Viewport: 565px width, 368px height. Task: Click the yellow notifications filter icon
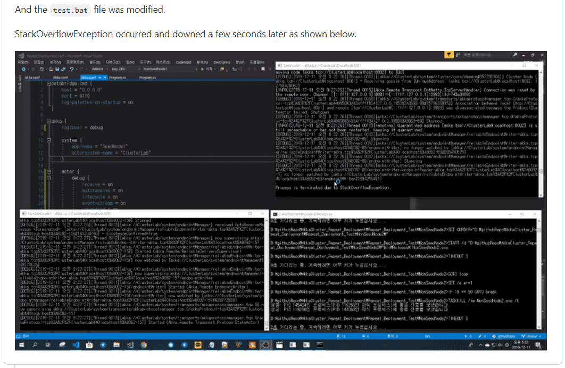pos(448,55)
